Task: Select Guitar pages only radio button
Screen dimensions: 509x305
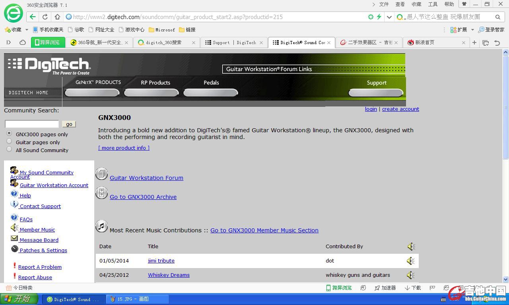Action: click(9, 141)
